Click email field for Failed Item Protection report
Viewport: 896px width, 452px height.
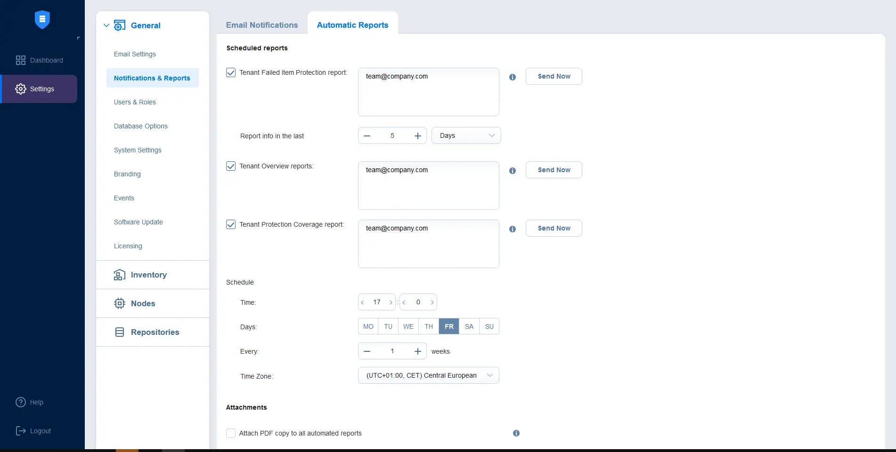[x=429, y=92]
